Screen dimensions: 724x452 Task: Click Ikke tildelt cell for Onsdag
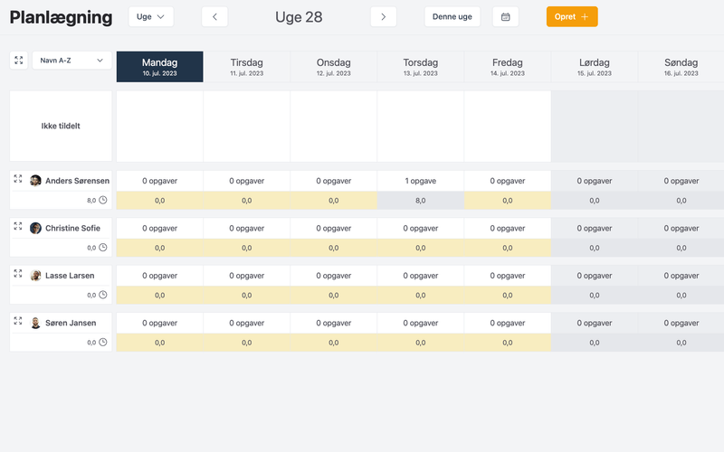(x=333, y=126)
